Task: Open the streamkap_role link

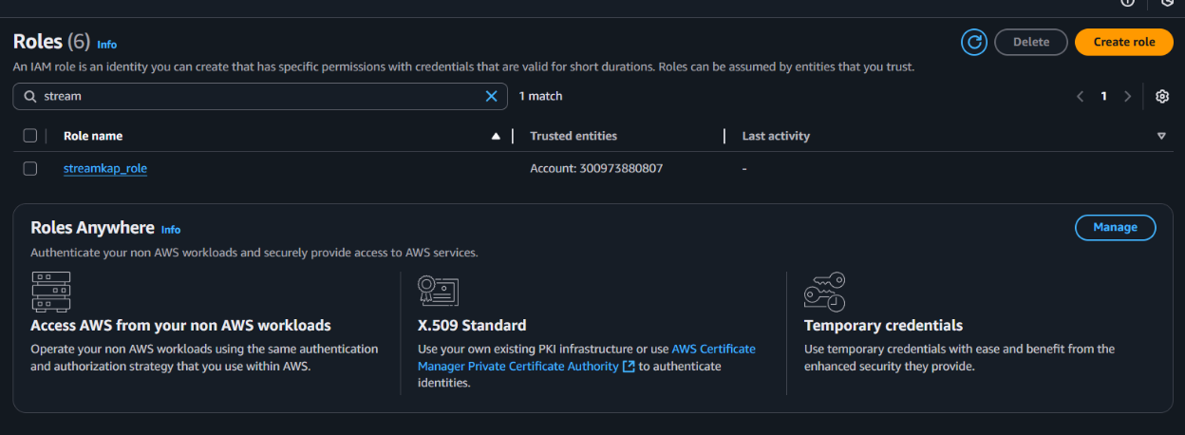Action: [105, 168]
